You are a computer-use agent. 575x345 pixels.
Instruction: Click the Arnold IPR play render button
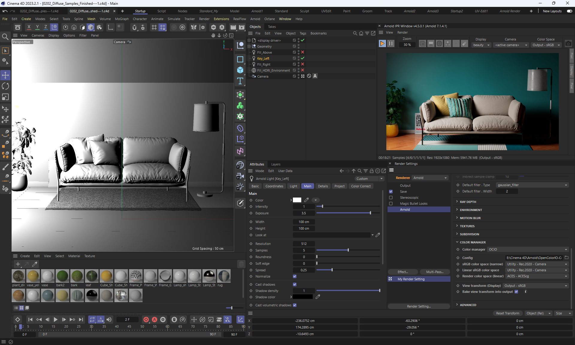(x=382, y=43)
